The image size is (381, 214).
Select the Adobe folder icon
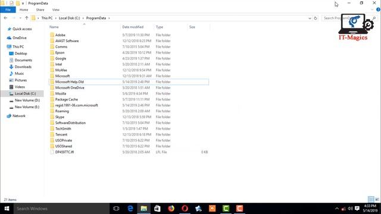[52, 35]
